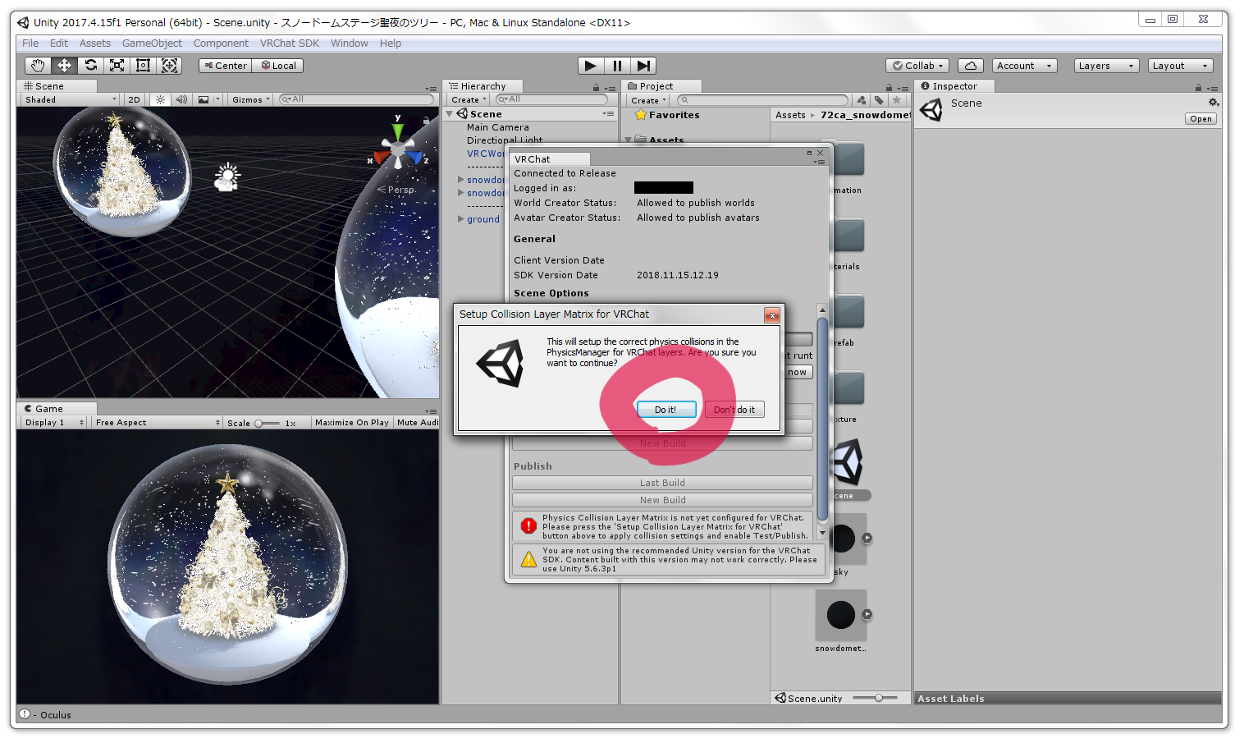Toggle scene effects image icon
The height and width of the screenshot is (743, 1244).
point(204,99)
